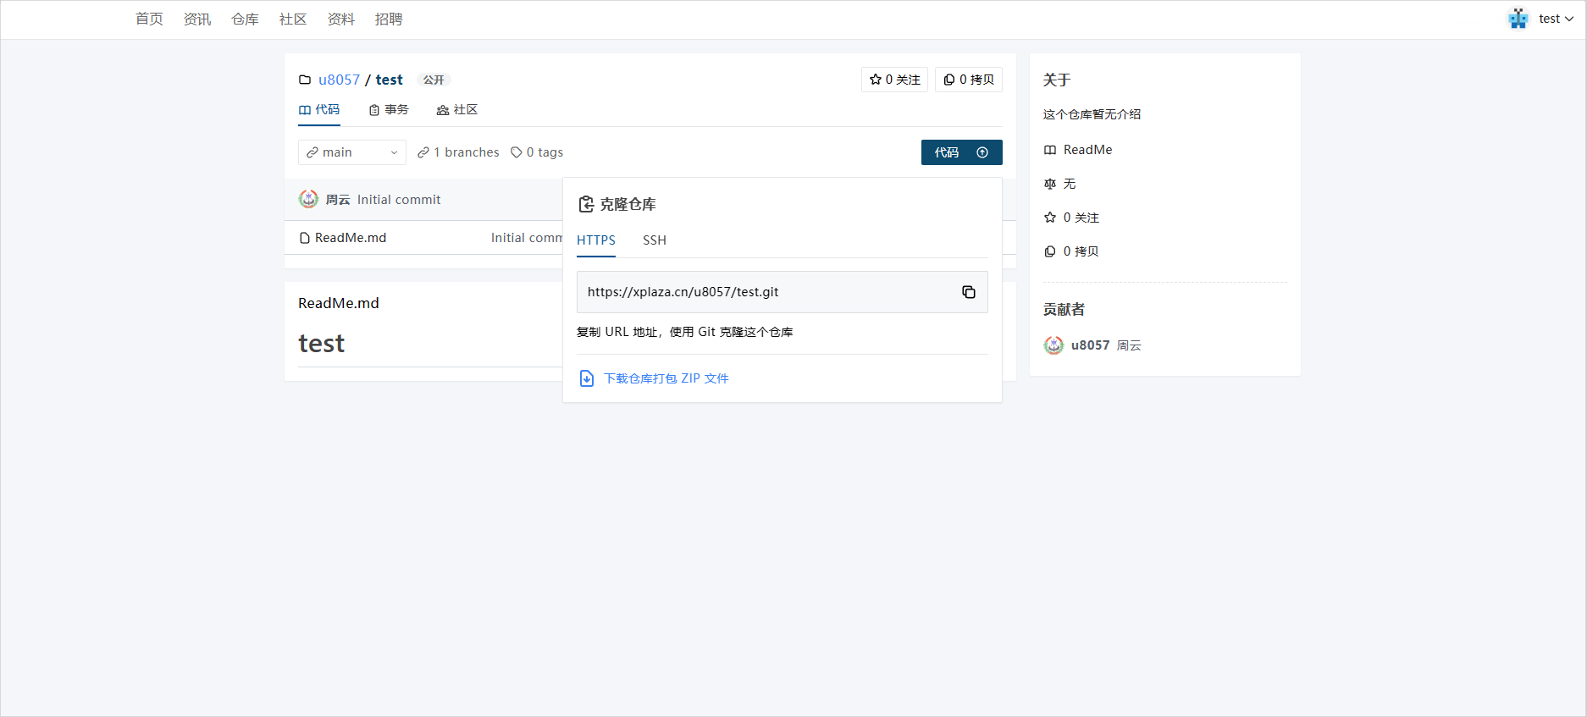Click the ZIP download file icon
The image size is (1587, 717).
point(586,378)
